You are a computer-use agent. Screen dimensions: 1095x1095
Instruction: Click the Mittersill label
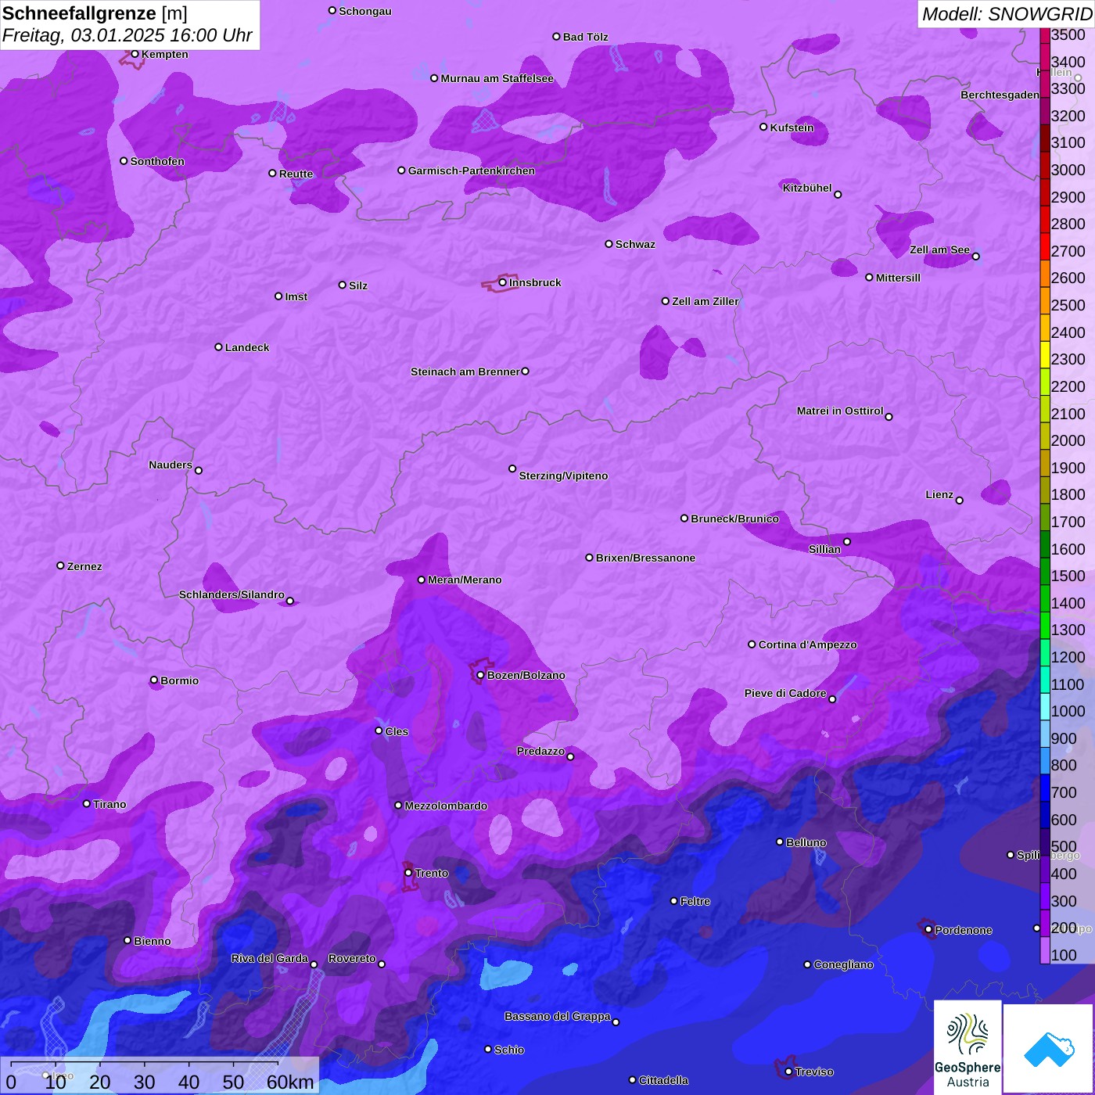(x=898, y=278)
